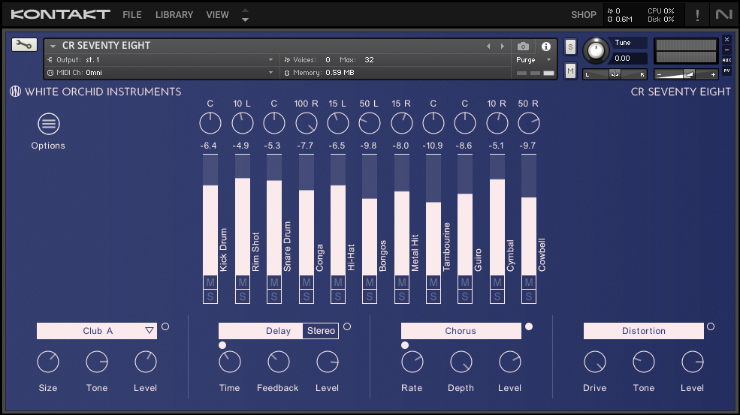Enable the Delay effect power toggle
The height and width of the screenshot is (415, 740).
point(347,326)
